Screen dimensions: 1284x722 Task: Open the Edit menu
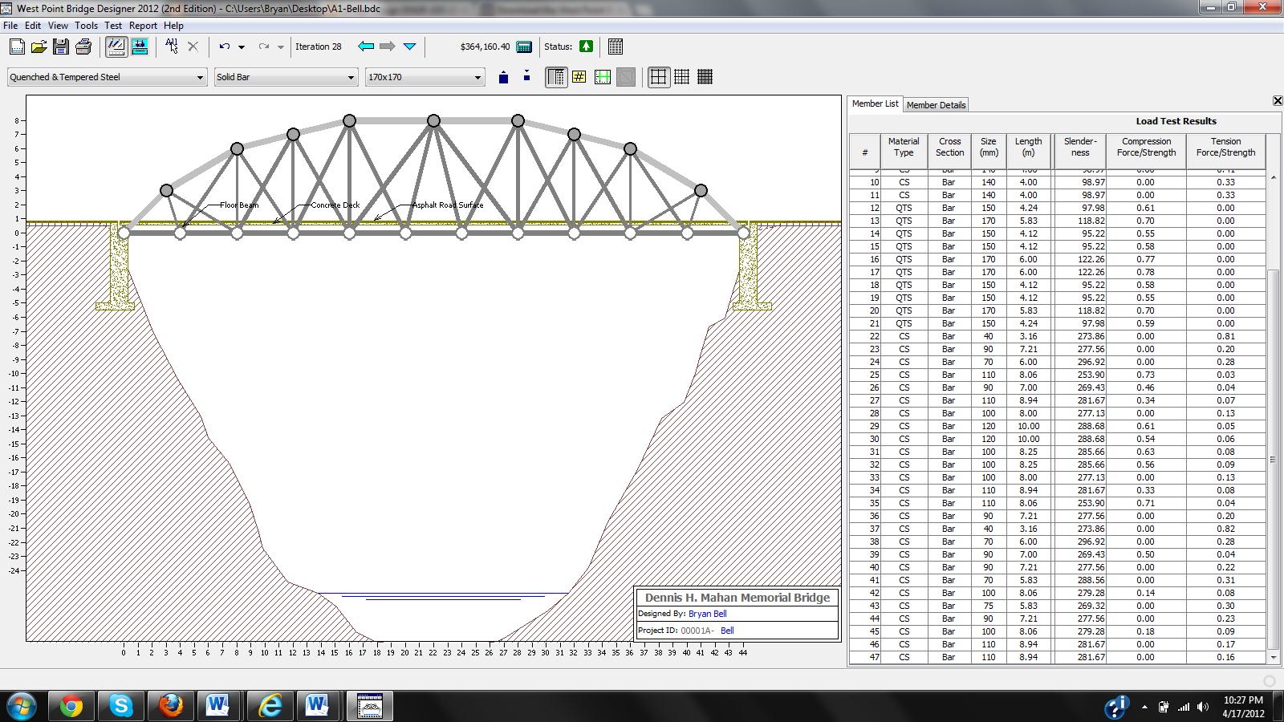pos(33,26)
